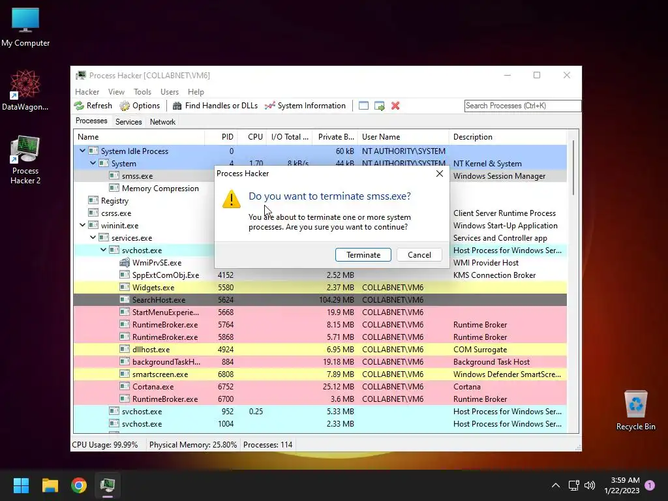Sort by PID column header
668x501 pixels.
coord(220,137)
